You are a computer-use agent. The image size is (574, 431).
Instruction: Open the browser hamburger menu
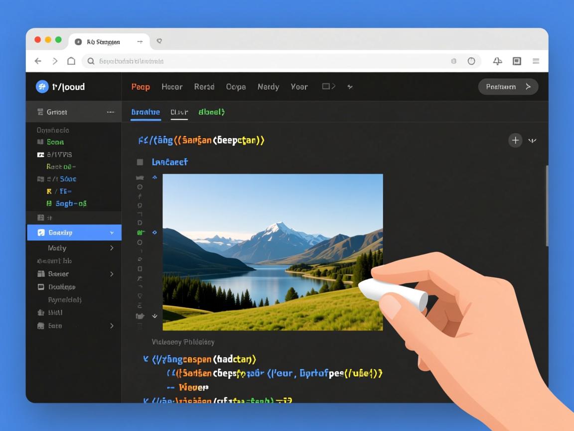pyautogui.click(x=536, y=61)
